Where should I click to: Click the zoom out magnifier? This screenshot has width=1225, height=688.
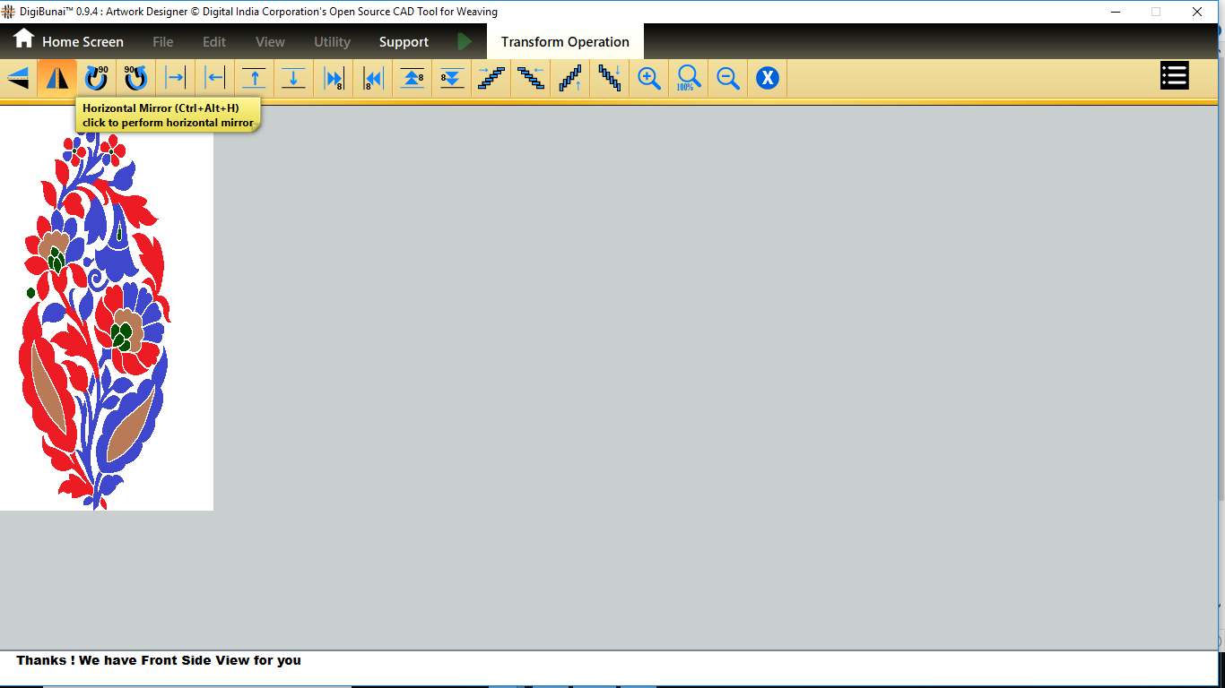tap(728, 78)
